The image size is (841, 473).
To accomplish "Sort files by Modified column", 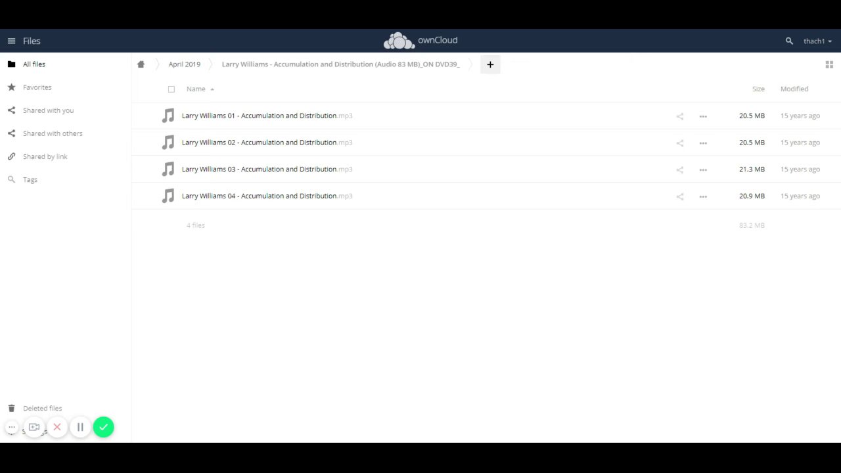I will click(794, 89).
